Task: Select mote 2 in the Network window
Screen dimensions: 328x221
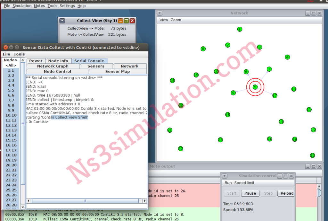Action: tap(228, 45)
